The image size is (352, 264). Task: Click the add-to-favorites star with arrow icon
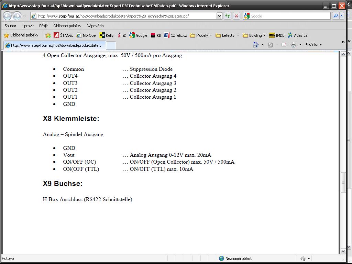[x=48, y=35]
